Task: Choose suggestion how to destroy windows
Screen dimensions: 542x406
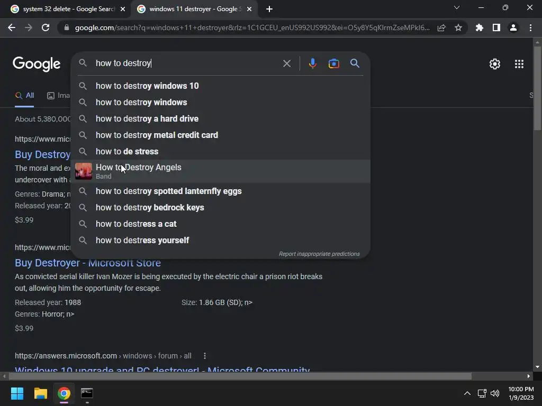Action: coord(220,103)
